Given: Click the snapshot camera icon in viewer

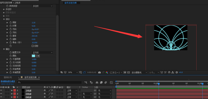Looking at the screenshot, I should tap(99, 72).
